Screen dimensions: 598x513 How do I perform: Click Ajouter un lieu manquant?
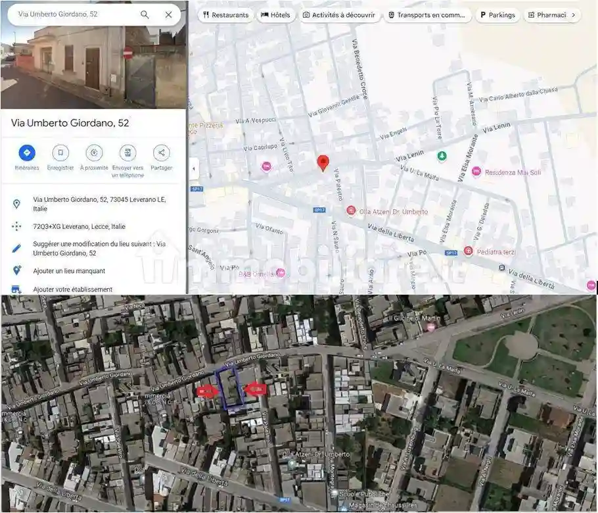tap(69, 271)
